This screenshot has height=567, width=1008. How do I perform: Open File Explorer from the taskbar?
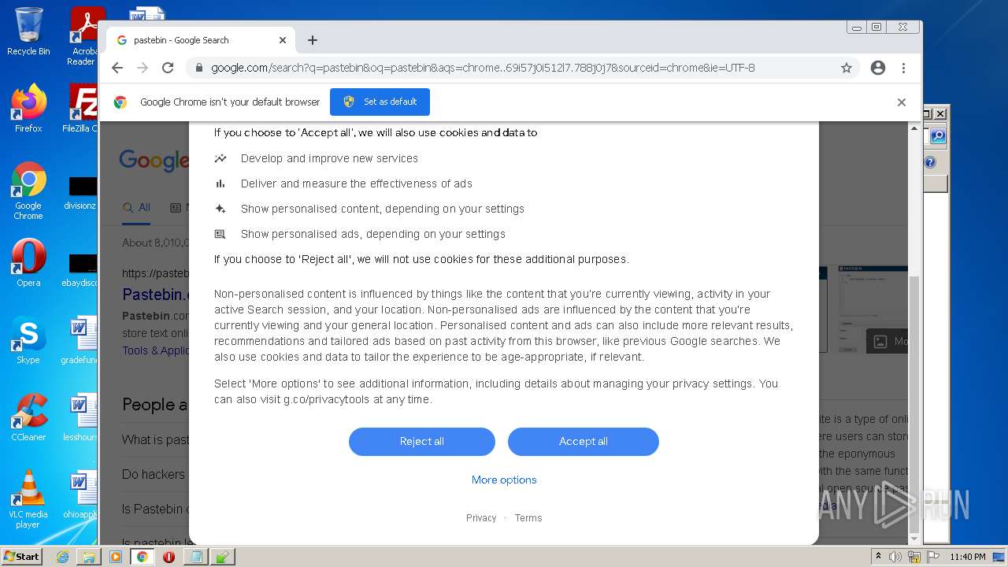pos(89,557)
